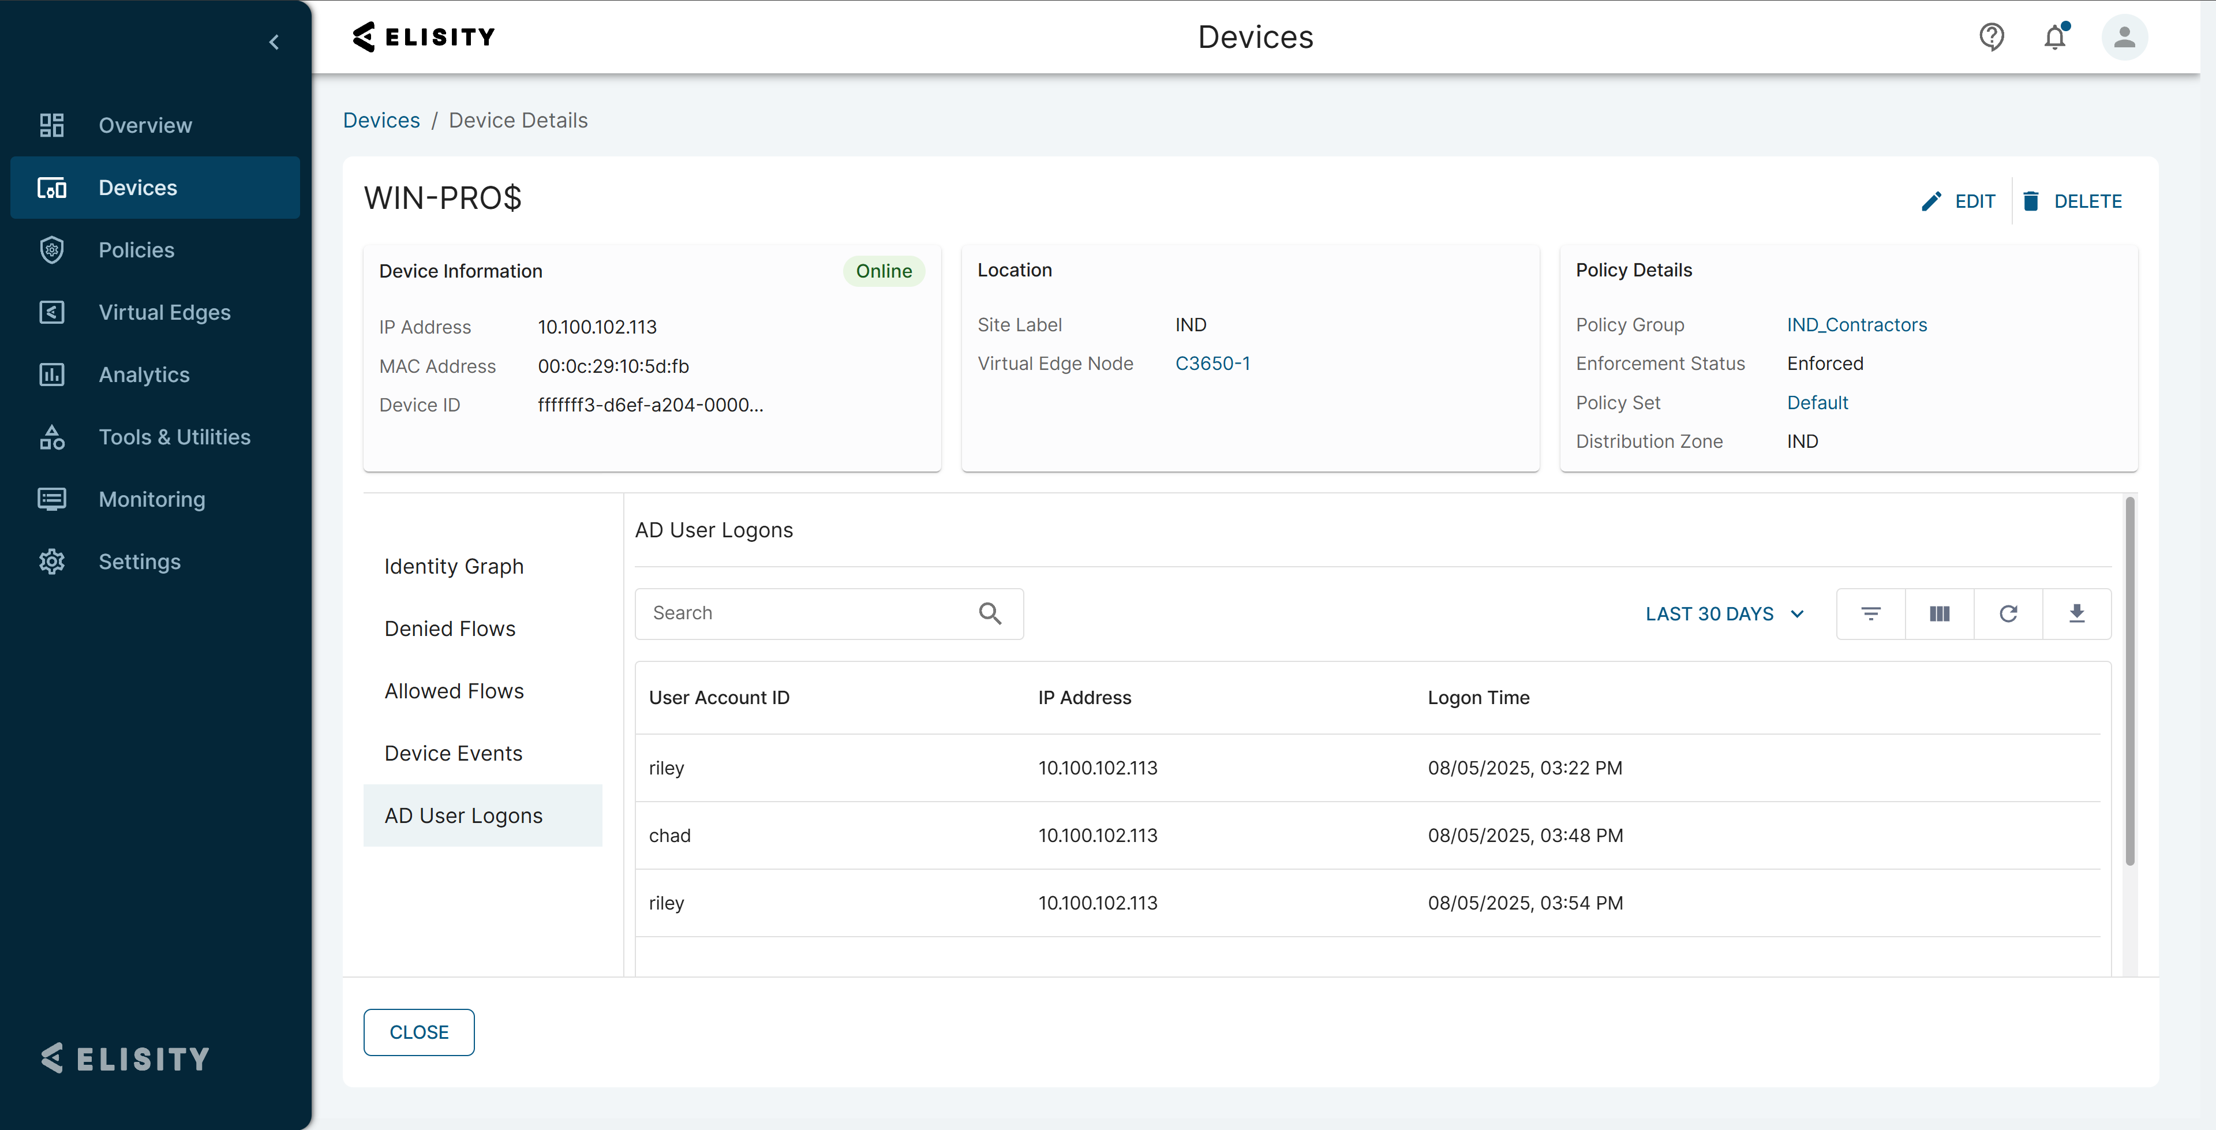The height and width of the screenshot is (1130, 2216).
Task: Click the DELETE button
Action: (2072, 201)
